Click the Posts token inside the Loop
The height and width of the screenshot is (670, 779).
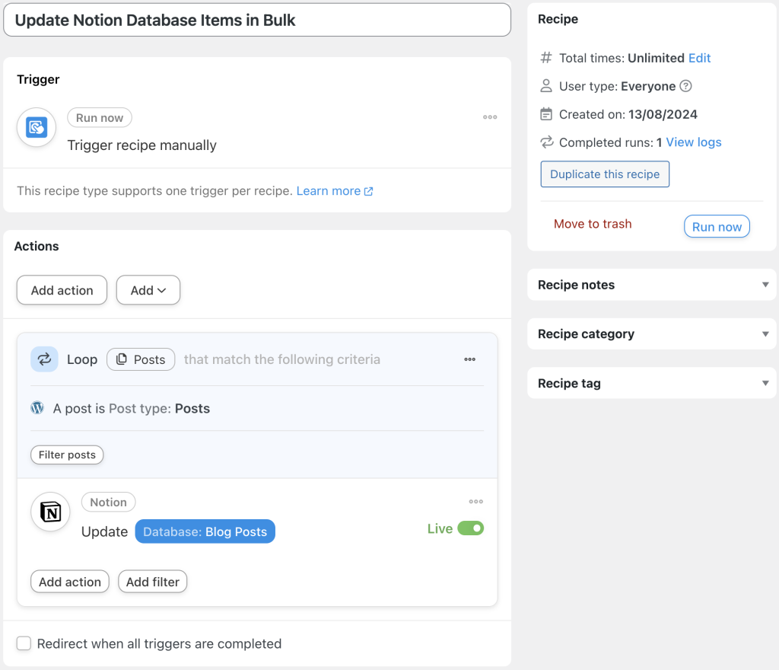141,359
